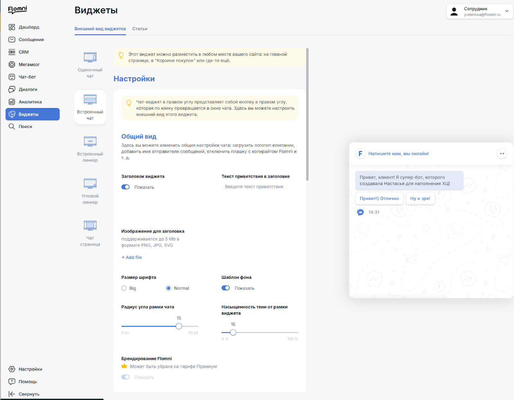The width and height of the screenshot is (514, 400).
Task: Switch to the Статьи tab
Action: (140, 29)
